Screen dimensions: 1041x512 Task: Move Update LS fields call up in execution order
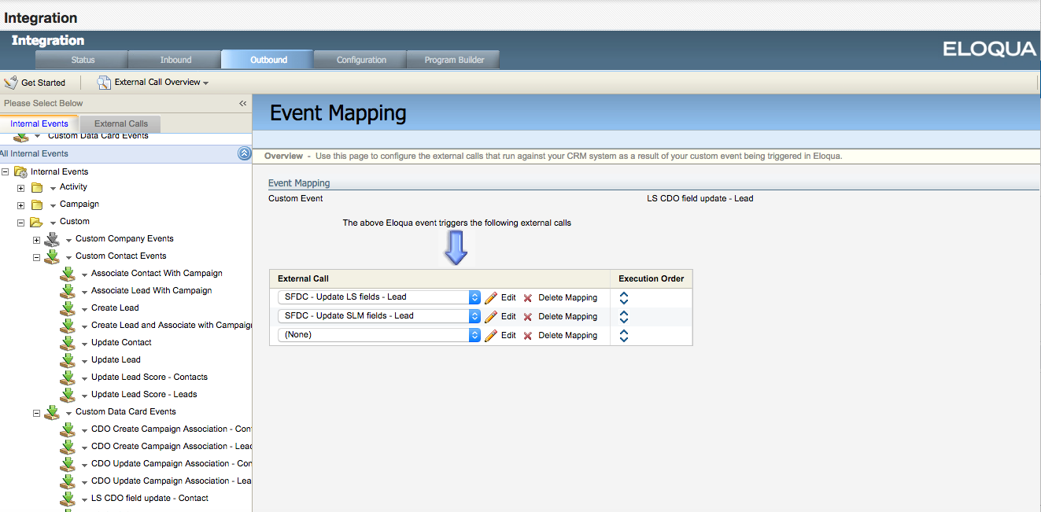(624, 294)
